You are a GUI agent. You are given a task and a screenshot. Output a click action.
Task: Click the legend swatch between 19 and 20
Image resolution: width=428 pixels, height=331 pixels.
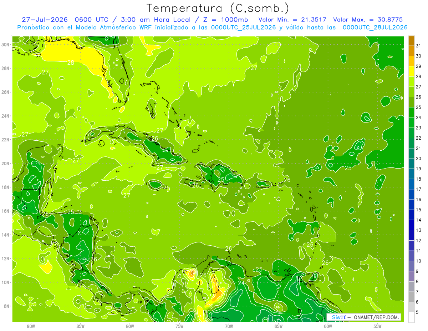click(411, 164)
